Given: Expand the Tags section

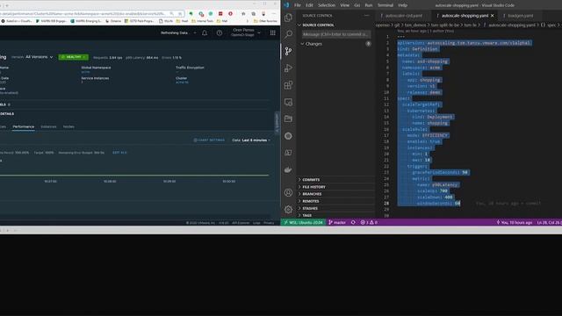Looking at the screenshot, I should pyautogui.click(x=335, y=215).
